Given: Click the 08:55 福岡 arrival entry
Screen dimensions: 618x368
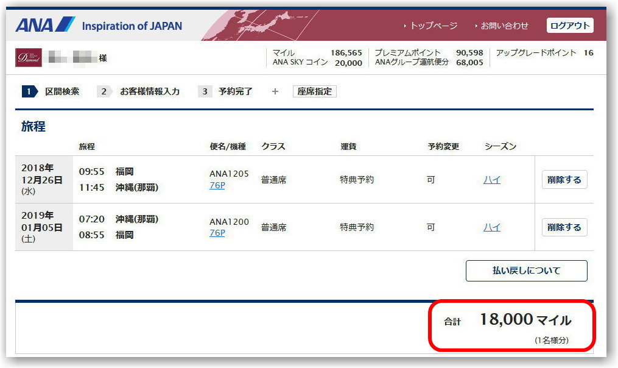Looking at the screenshot, I should pyautogui.click(x=107, y=235).
